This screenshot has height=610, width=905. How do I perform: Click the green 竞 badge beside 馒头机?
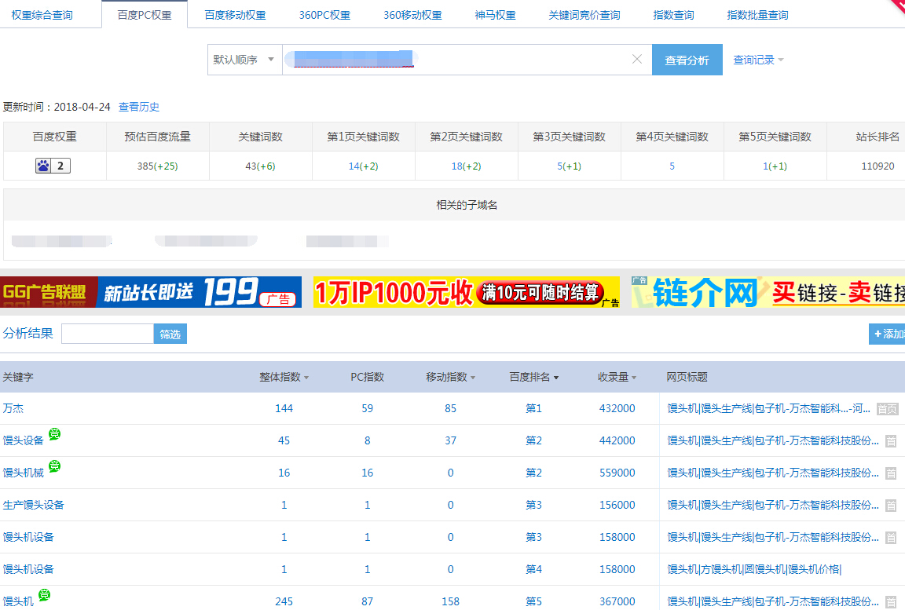tap(45, 595)
